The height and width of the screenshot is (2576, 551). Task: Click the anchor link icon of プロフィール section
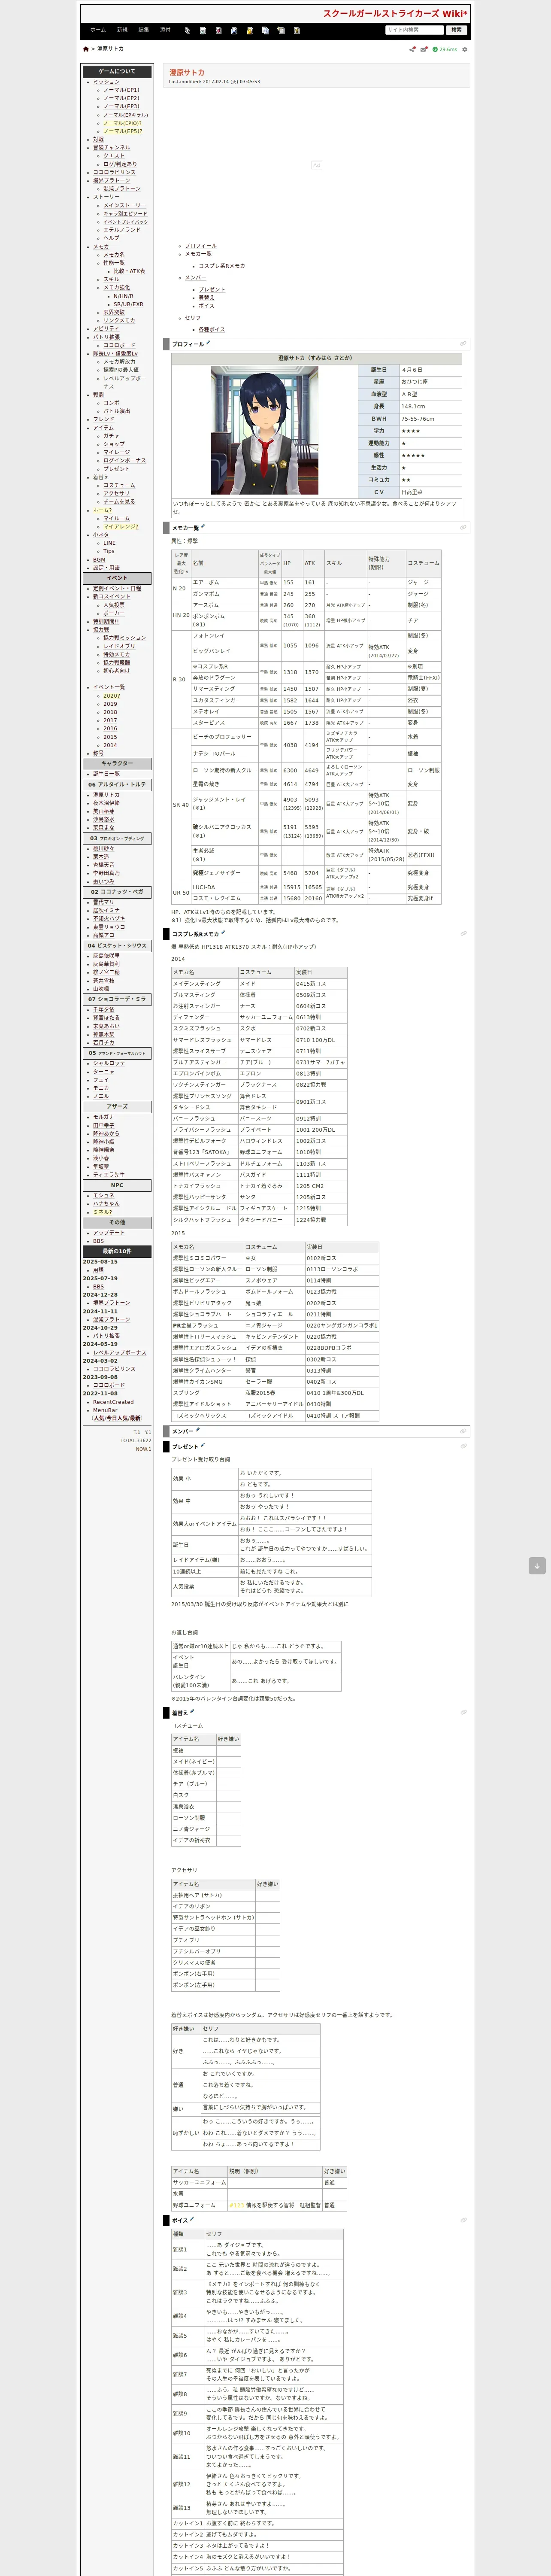(463, 344)
